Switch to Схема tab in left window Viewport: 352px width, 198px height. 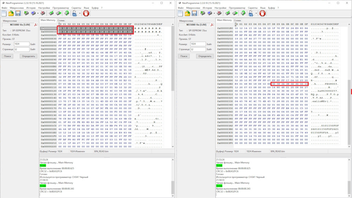pos(61,20)
